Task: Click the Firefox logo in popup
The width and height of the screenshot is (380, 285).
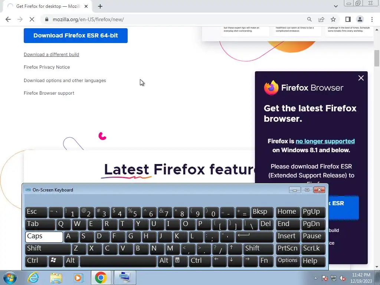Action: pos(271,88)
